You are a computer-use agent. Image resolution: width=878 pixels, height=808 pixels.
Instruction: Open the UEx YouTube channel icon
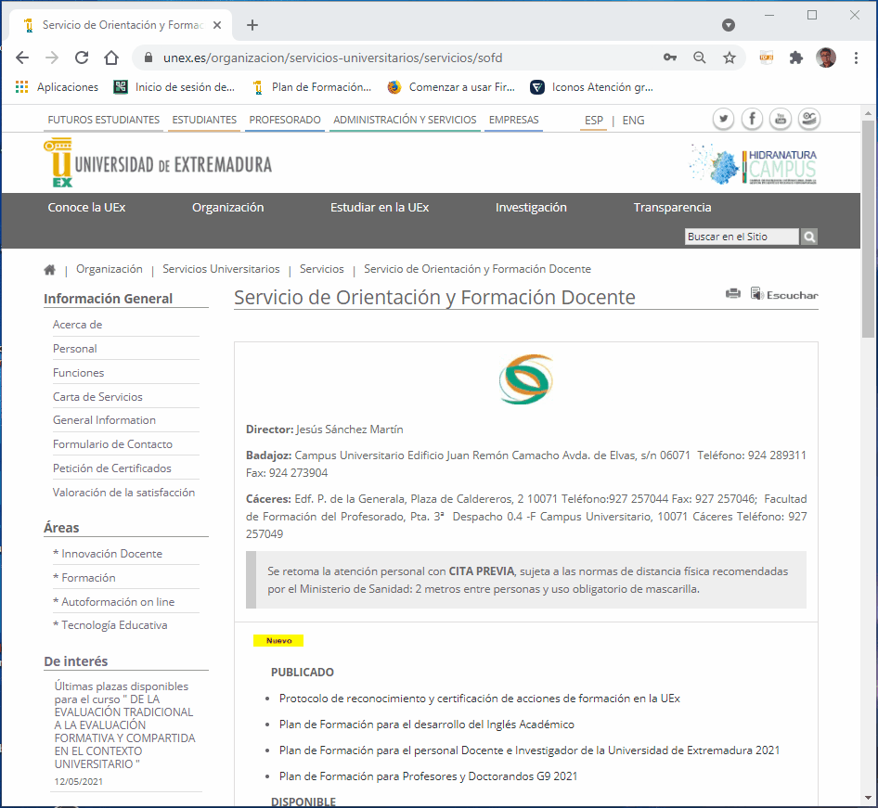pos(781,119)
